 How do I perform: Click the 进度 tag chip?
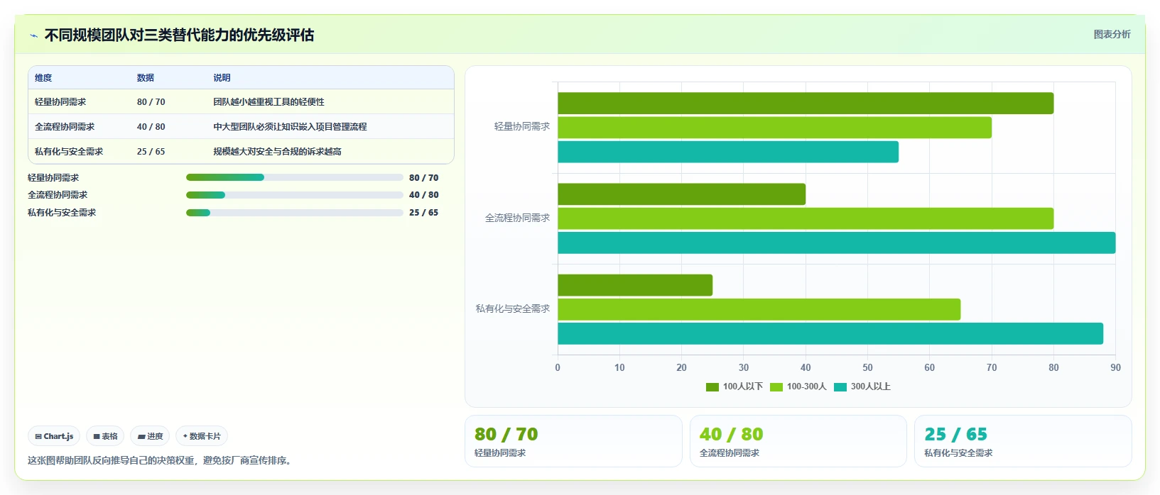[150, 436]
